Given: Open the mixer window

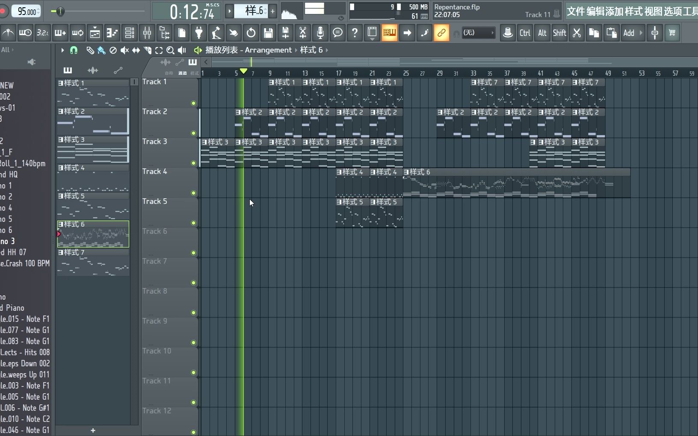Looking at the screenshot, I should click(x=147, y=33).
